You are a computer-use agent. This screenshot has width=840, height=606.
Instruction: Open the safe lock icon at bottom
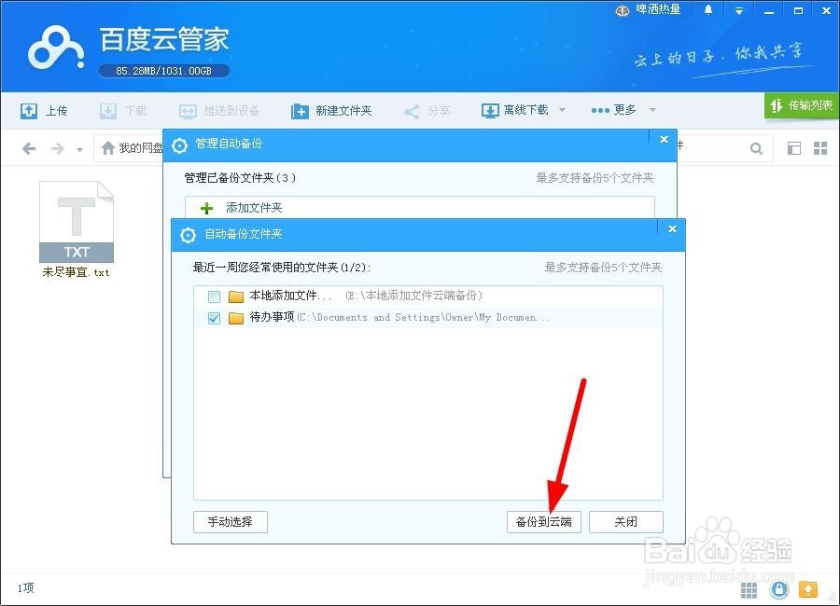pos(779,589)
